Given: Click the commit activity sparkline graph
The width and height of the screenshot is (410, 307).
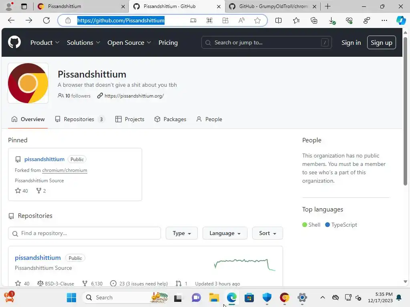Looking at the screenshot, I should point(245,265).
